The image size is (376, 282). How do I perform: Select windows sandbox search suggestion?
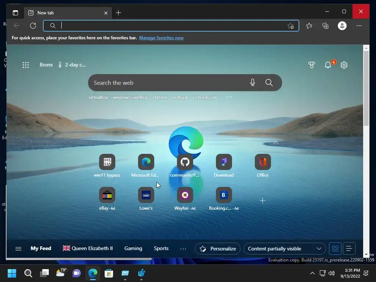pyautogui.click(x=130, y=97)
